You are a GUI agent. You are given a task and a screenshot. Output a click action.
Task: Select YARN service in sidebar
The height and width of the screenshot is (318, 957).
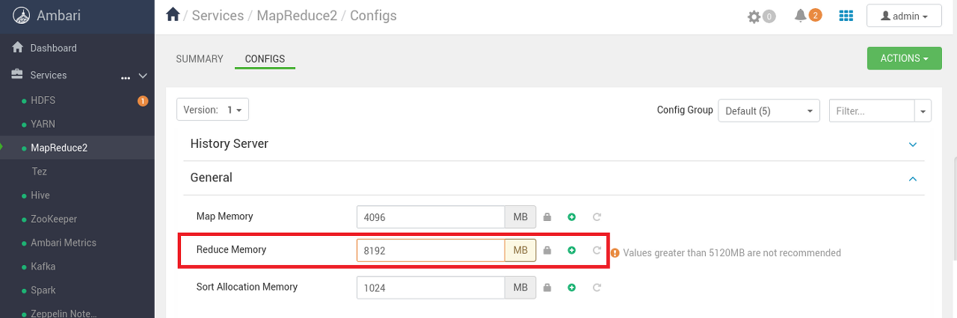click(x=43, y=124)
